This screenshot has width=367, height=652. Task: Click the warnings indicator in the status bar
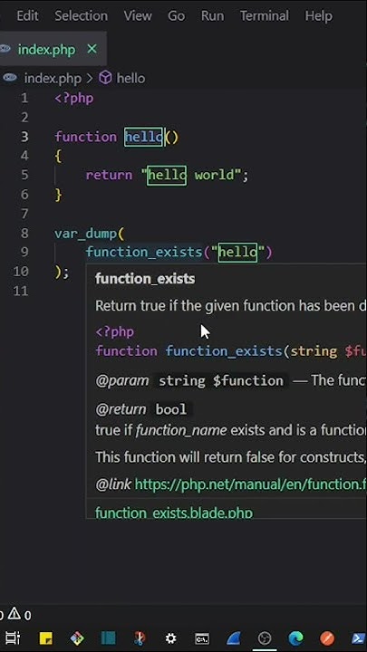[19, 614]
